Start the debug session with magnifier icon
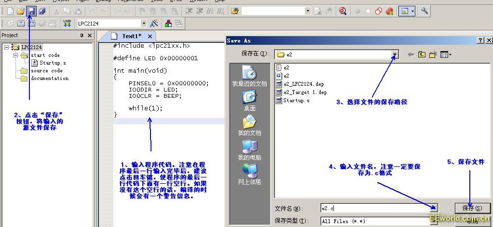This screenshot has width=493, height=227. point(342,11)
